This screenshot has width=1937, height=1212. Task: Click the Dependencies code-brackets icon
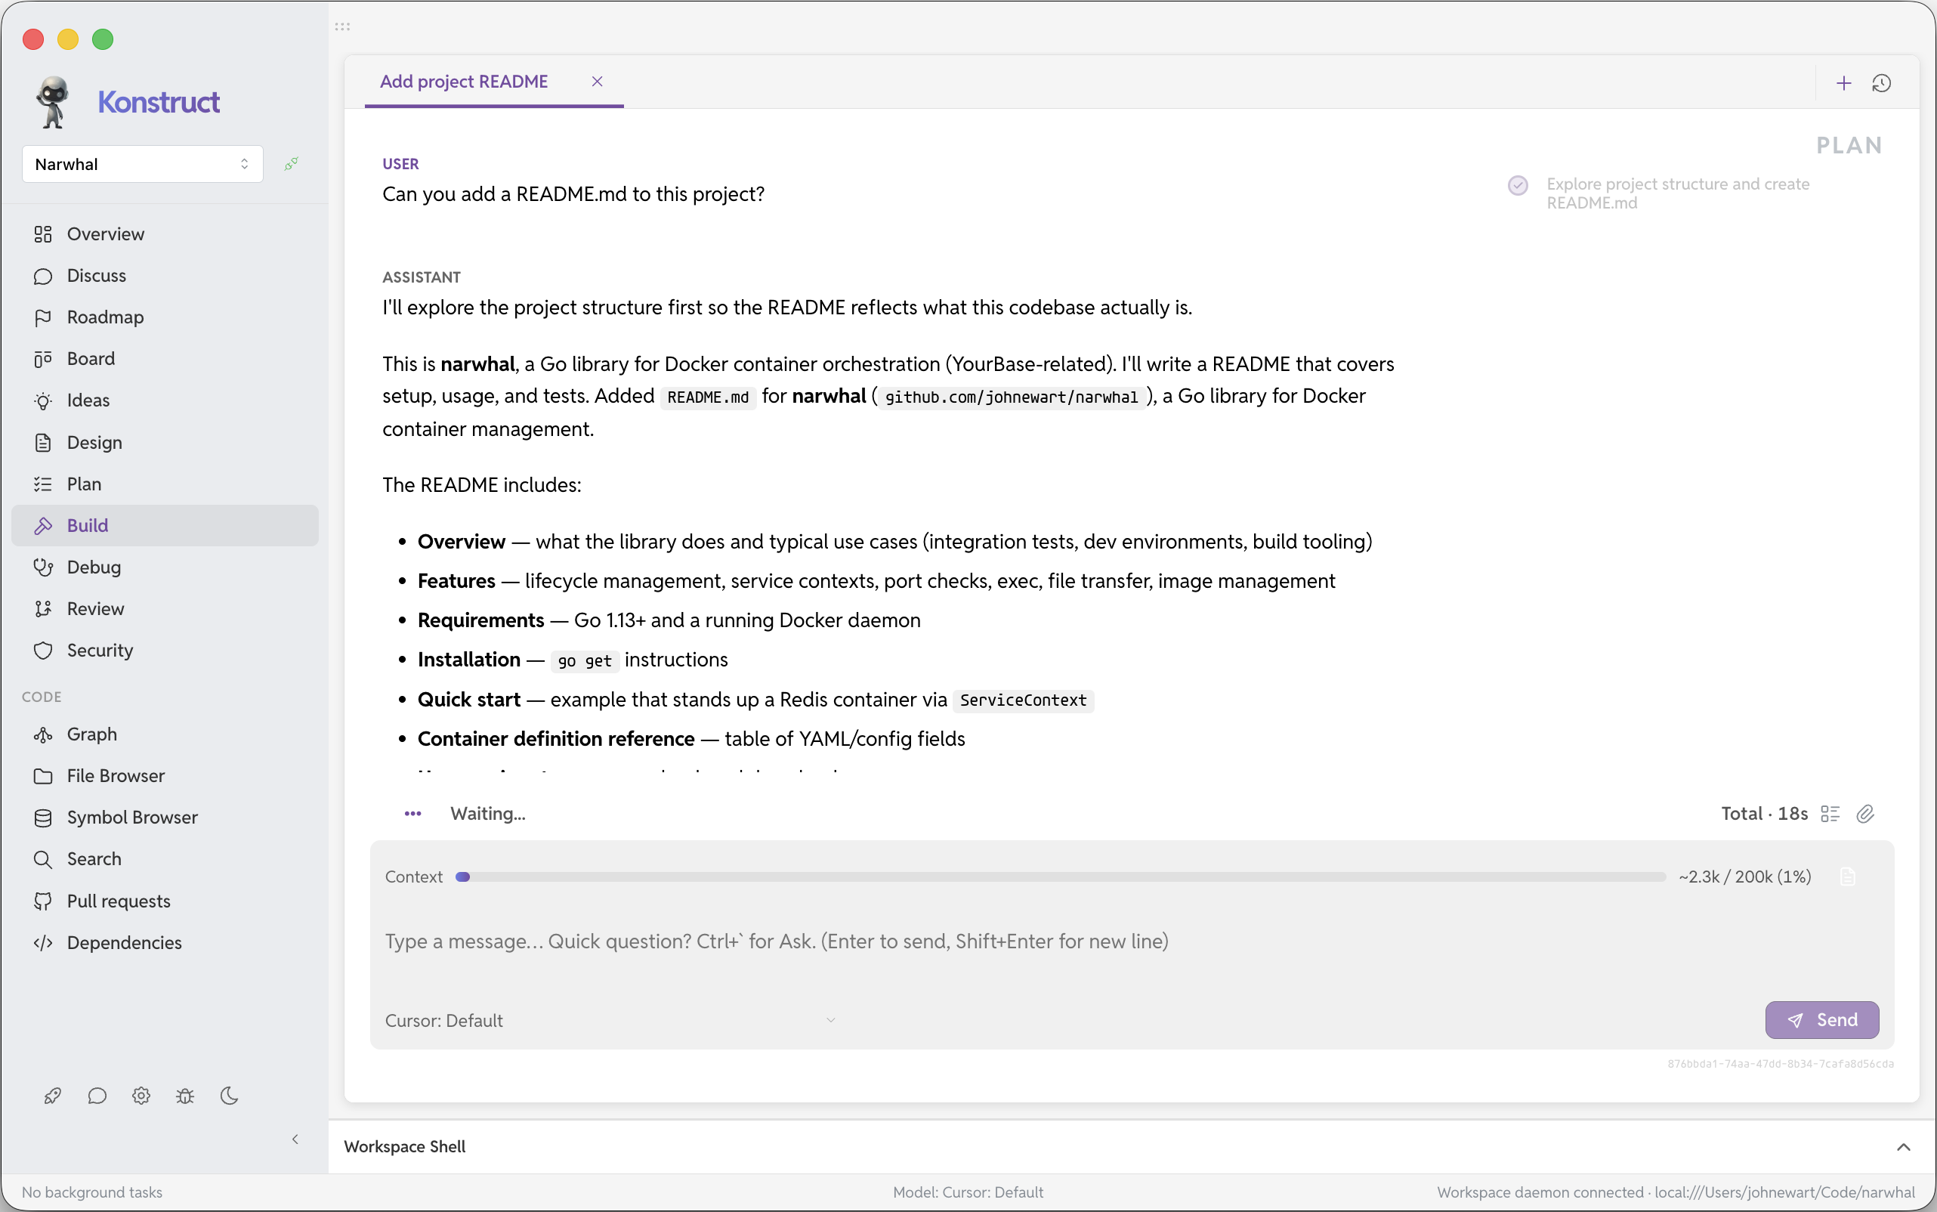point(43,944)
